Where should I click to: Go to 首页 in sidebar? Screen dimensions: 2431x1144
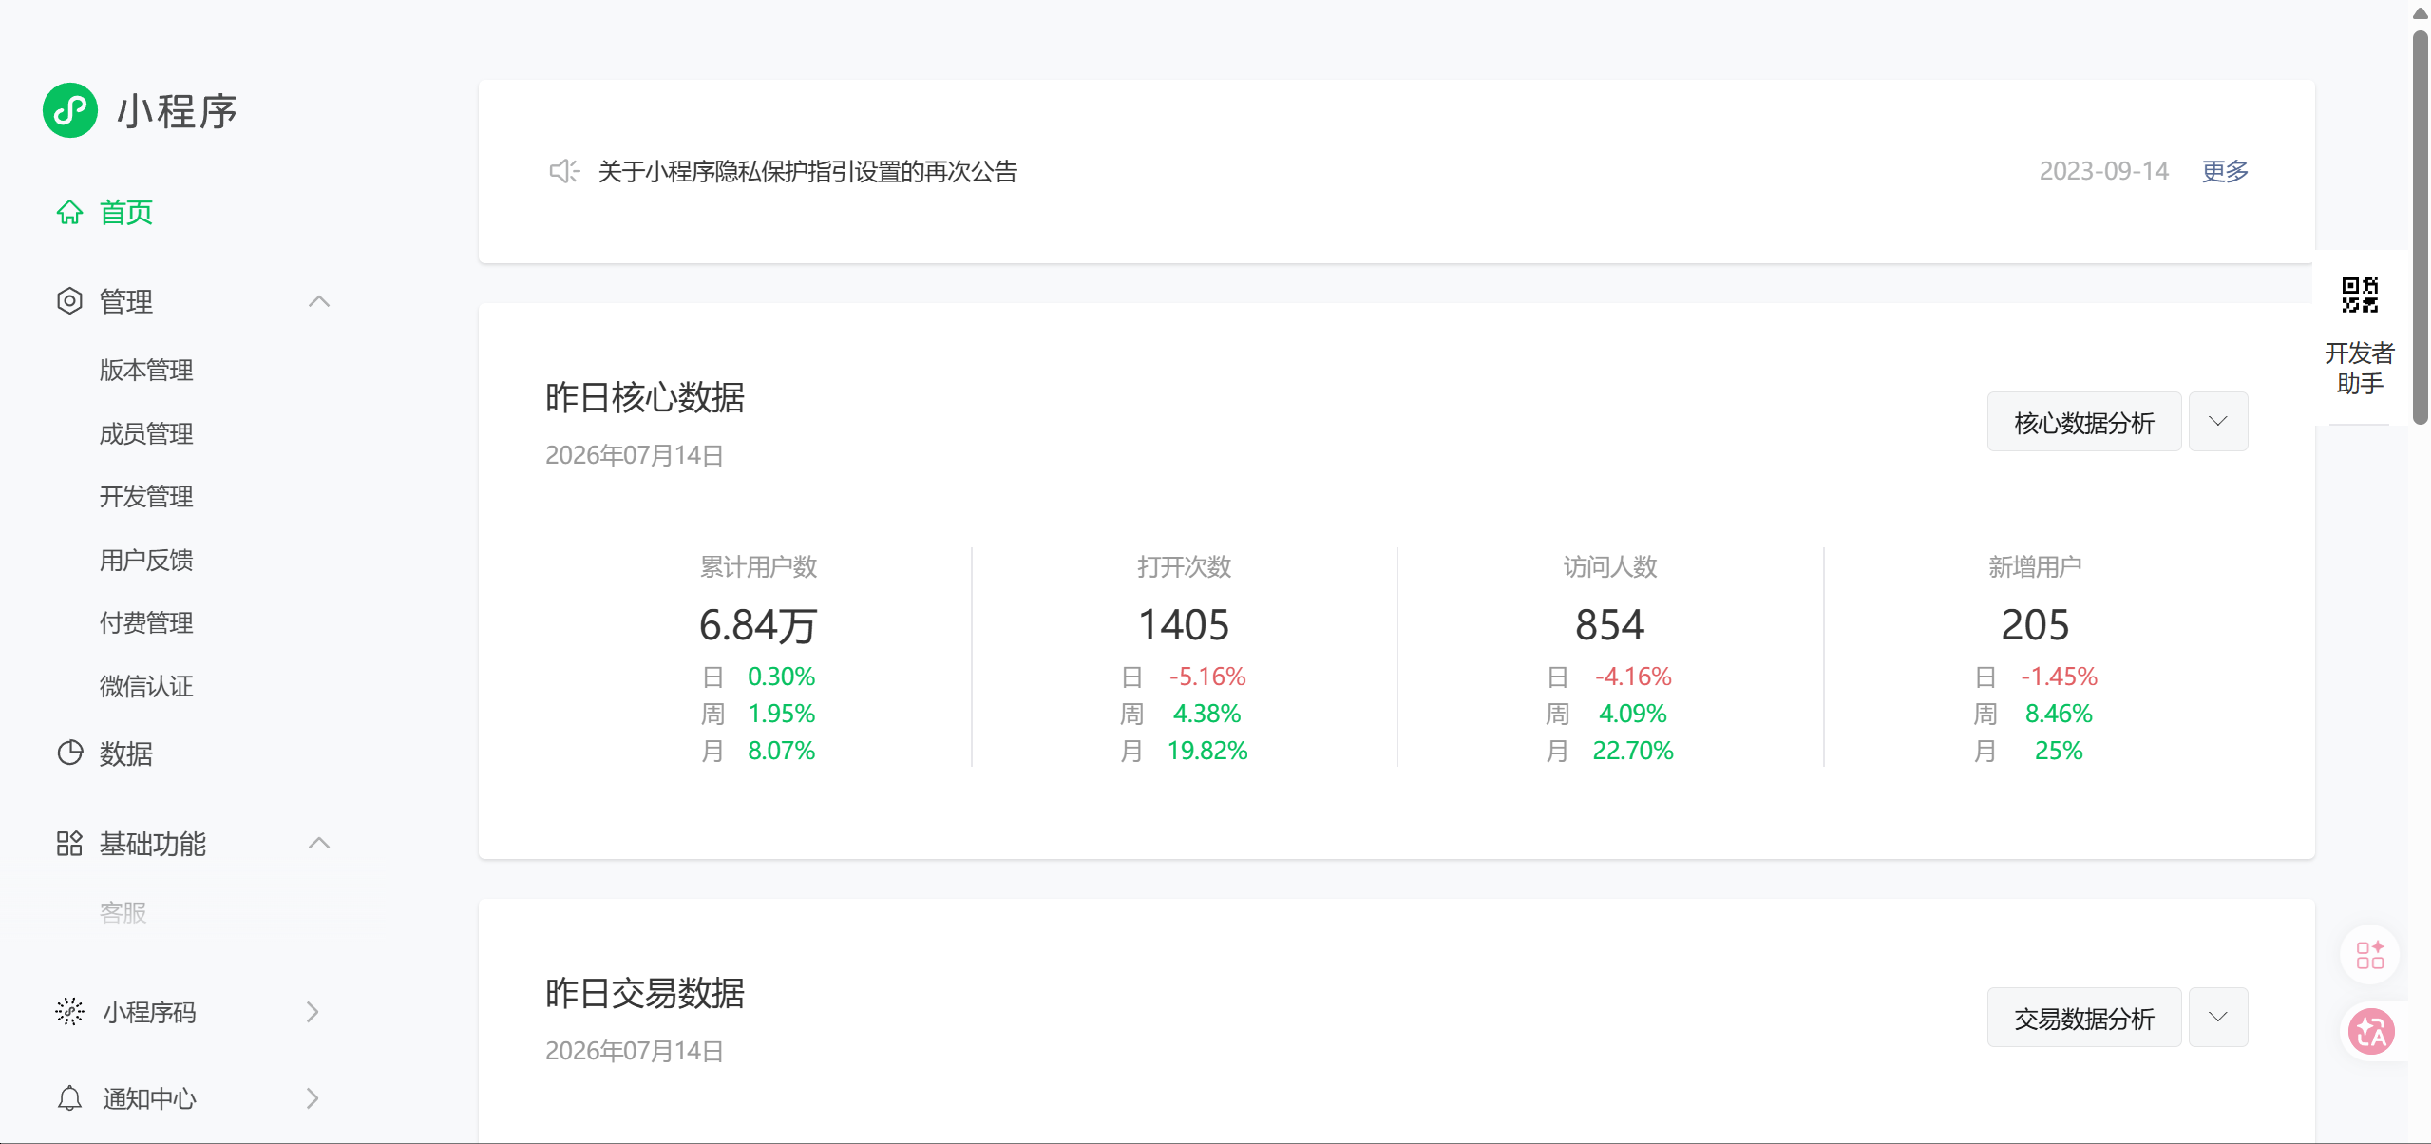tap(126, 212)
